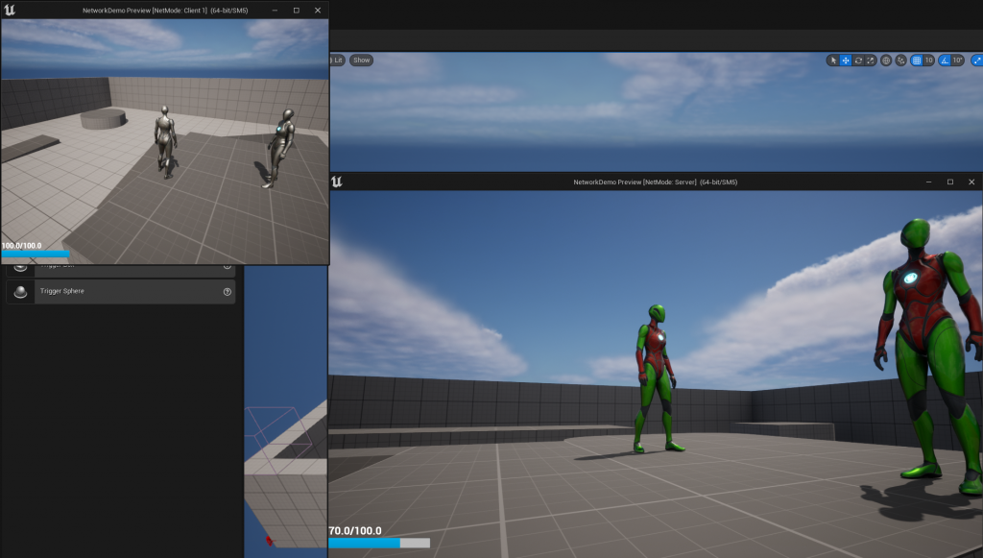Close the Server preview window

(x=971, y=182)
